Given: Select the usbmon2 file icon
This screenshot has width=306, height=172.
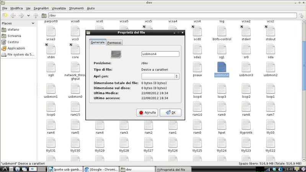Looking at the screenshot, I should tap(270, 67).
